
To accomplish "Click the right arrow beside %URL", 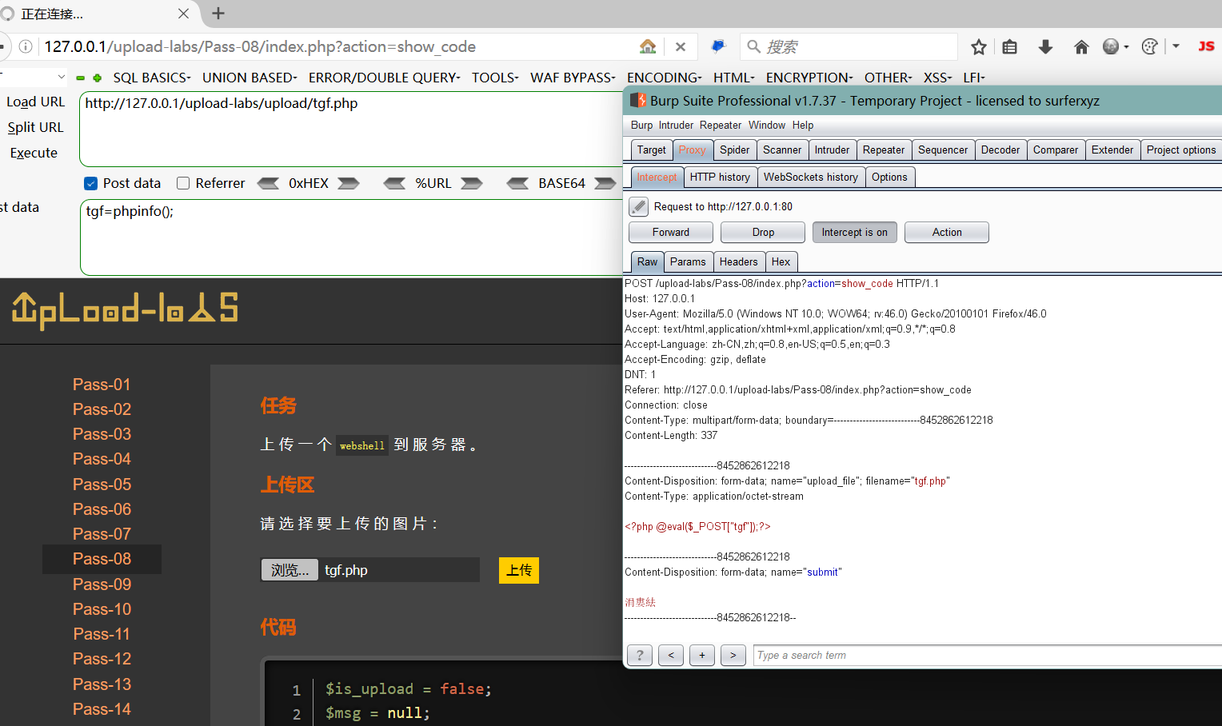I will [472, 183].
